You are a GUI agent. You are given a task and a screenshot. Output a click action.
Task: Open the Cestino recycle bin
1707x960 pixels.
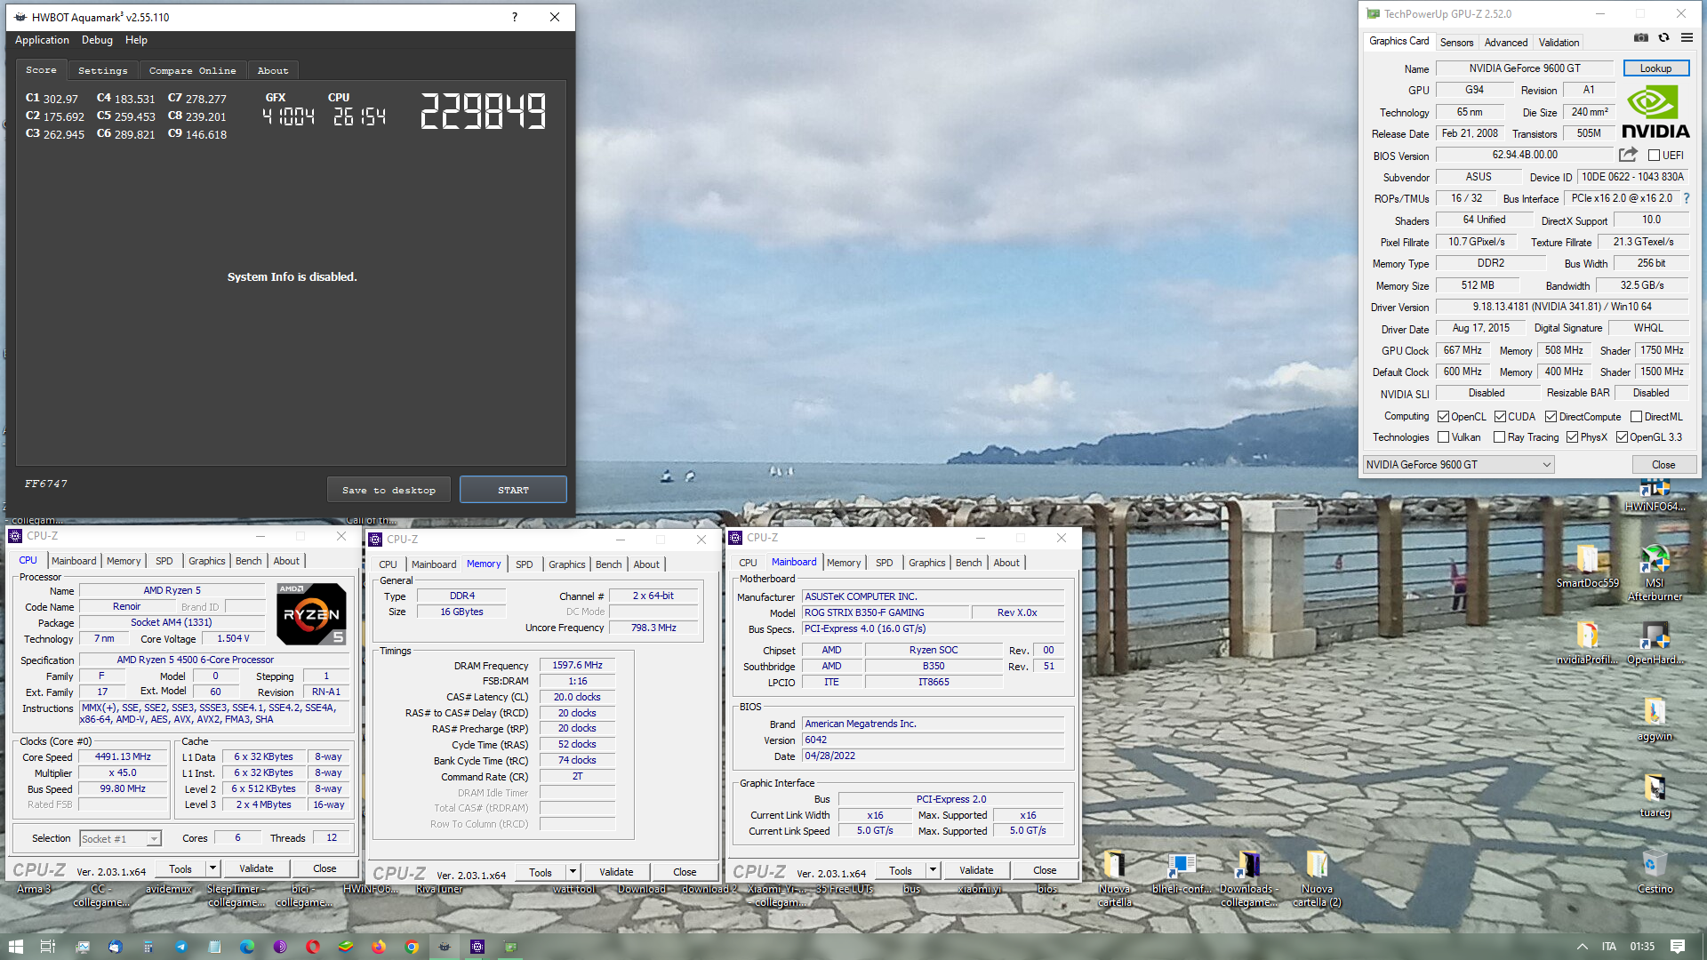click(x=1655, y=872)
